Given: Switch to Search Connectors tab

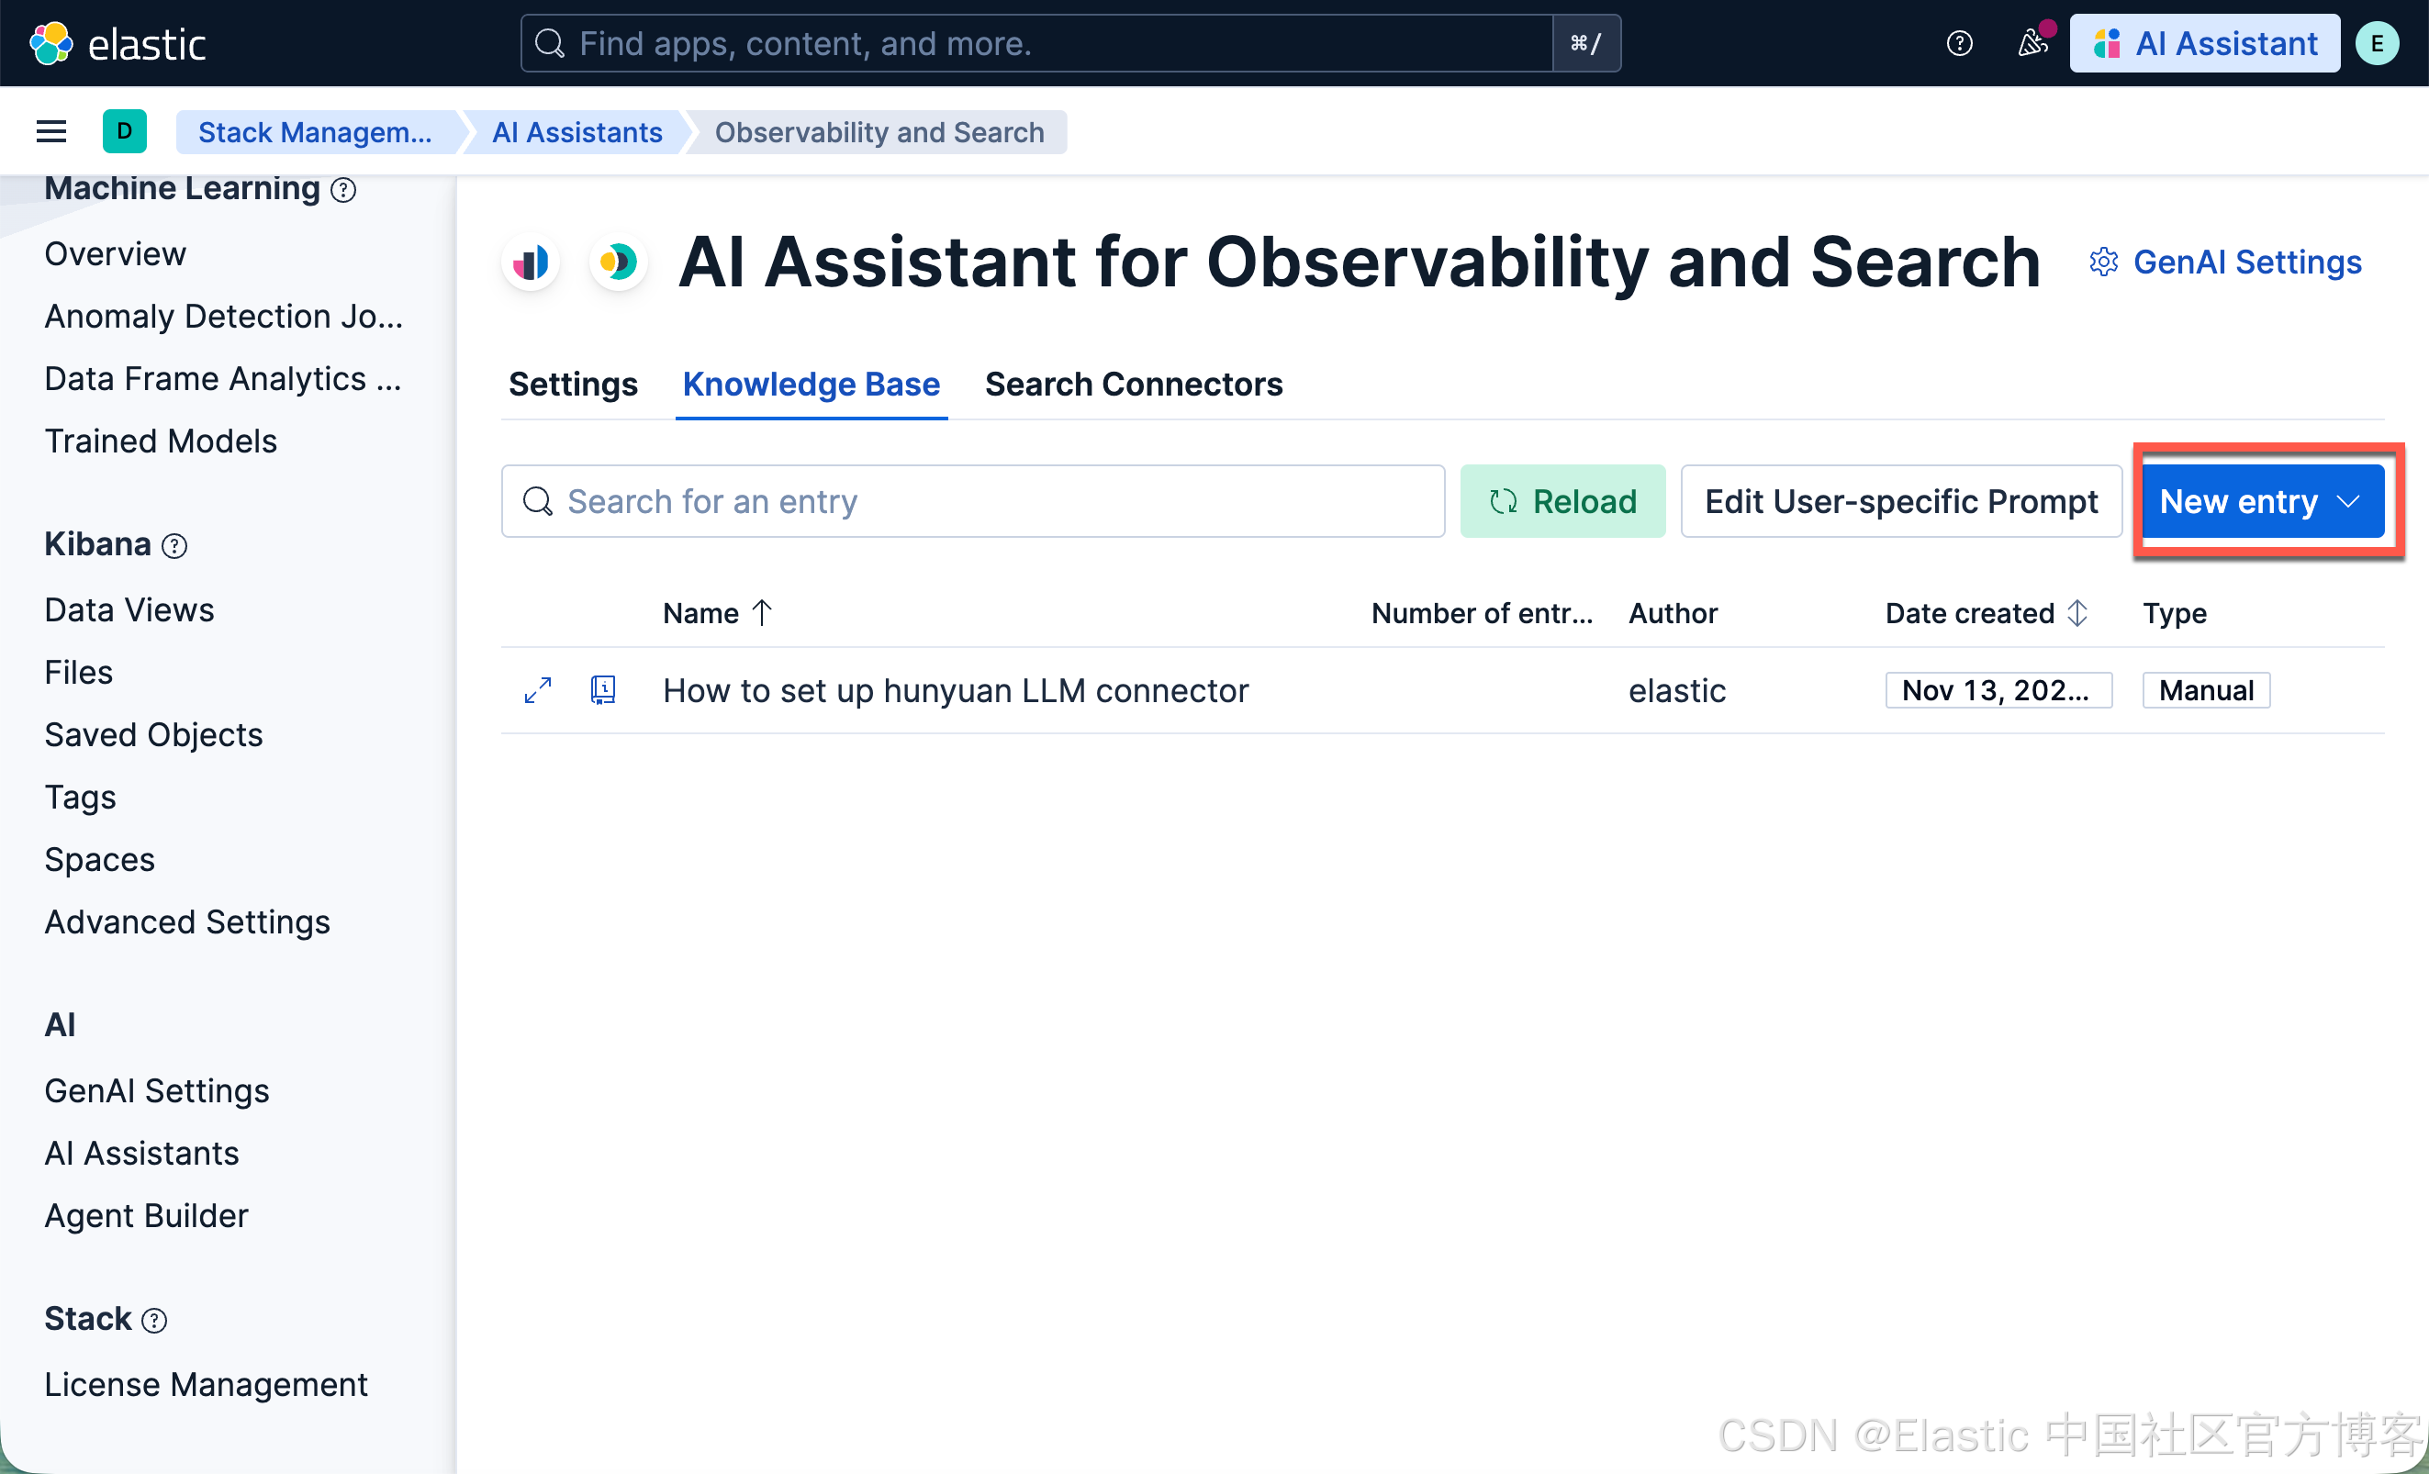Looking at the screenshot, I should pyautogui.click(x=1133, y=385).
